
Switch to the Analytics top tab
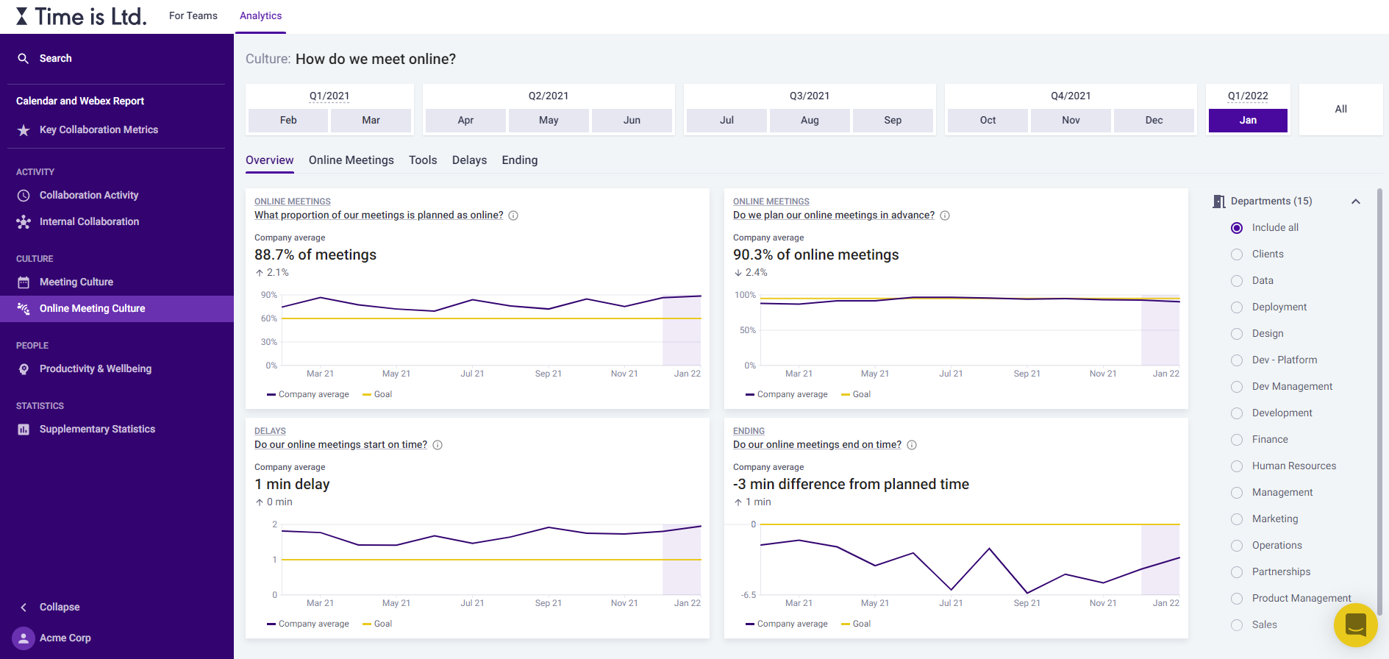tap(260, 15)
